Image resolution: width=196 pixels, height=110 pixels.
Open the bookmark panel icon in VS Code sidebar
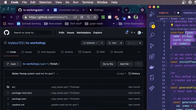tap(152, 78)
